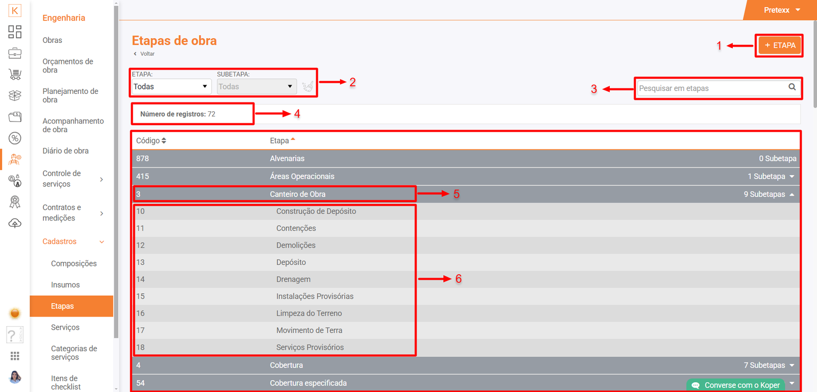Open the dashboard grid icon in sidebar
Viewport: 817px width, 392px height.
click(15, 32)
